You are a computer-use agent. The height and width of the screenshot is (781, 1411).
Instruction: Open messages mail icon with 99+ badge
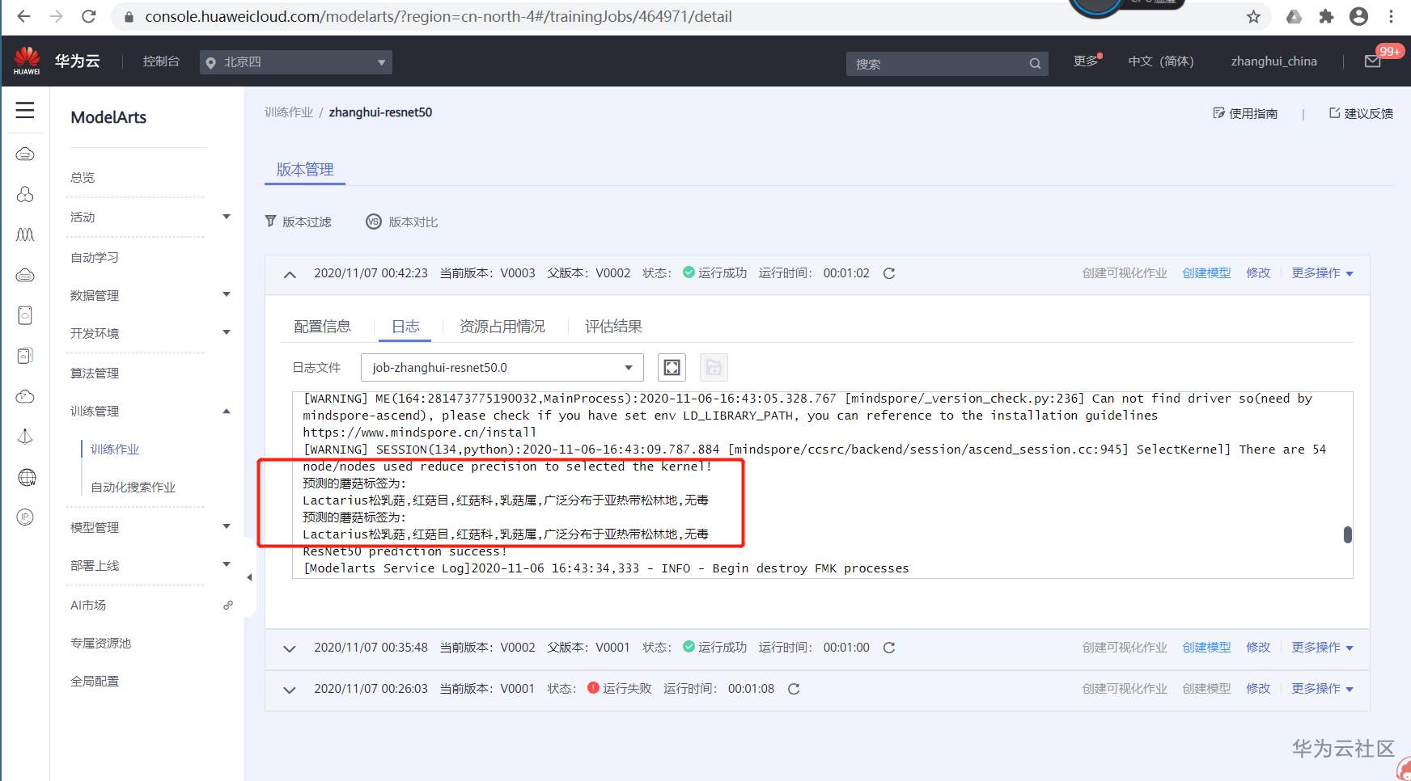pyautogui.click(x=1373, y=61)
